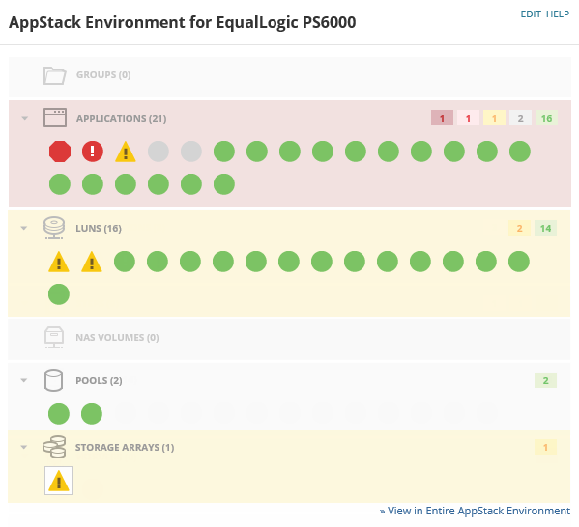
Task: Filter Applications by yellow warning 1 badge
Action: click(495, 118)
